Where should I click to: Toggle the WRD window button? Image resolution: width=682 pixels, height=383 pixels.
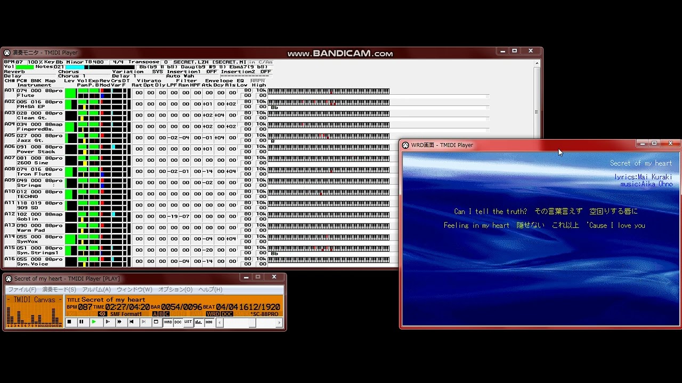[x=168, y=322]
